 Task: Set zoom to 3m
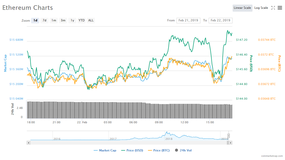(63, 20)
